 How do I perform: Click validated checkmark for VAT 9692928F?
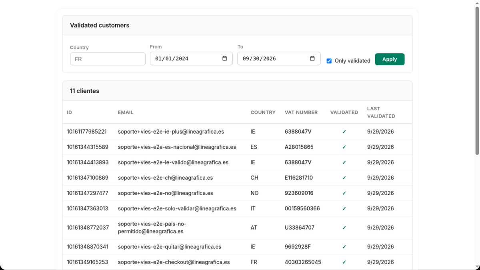pyautogui.click(x=344, y=247)
